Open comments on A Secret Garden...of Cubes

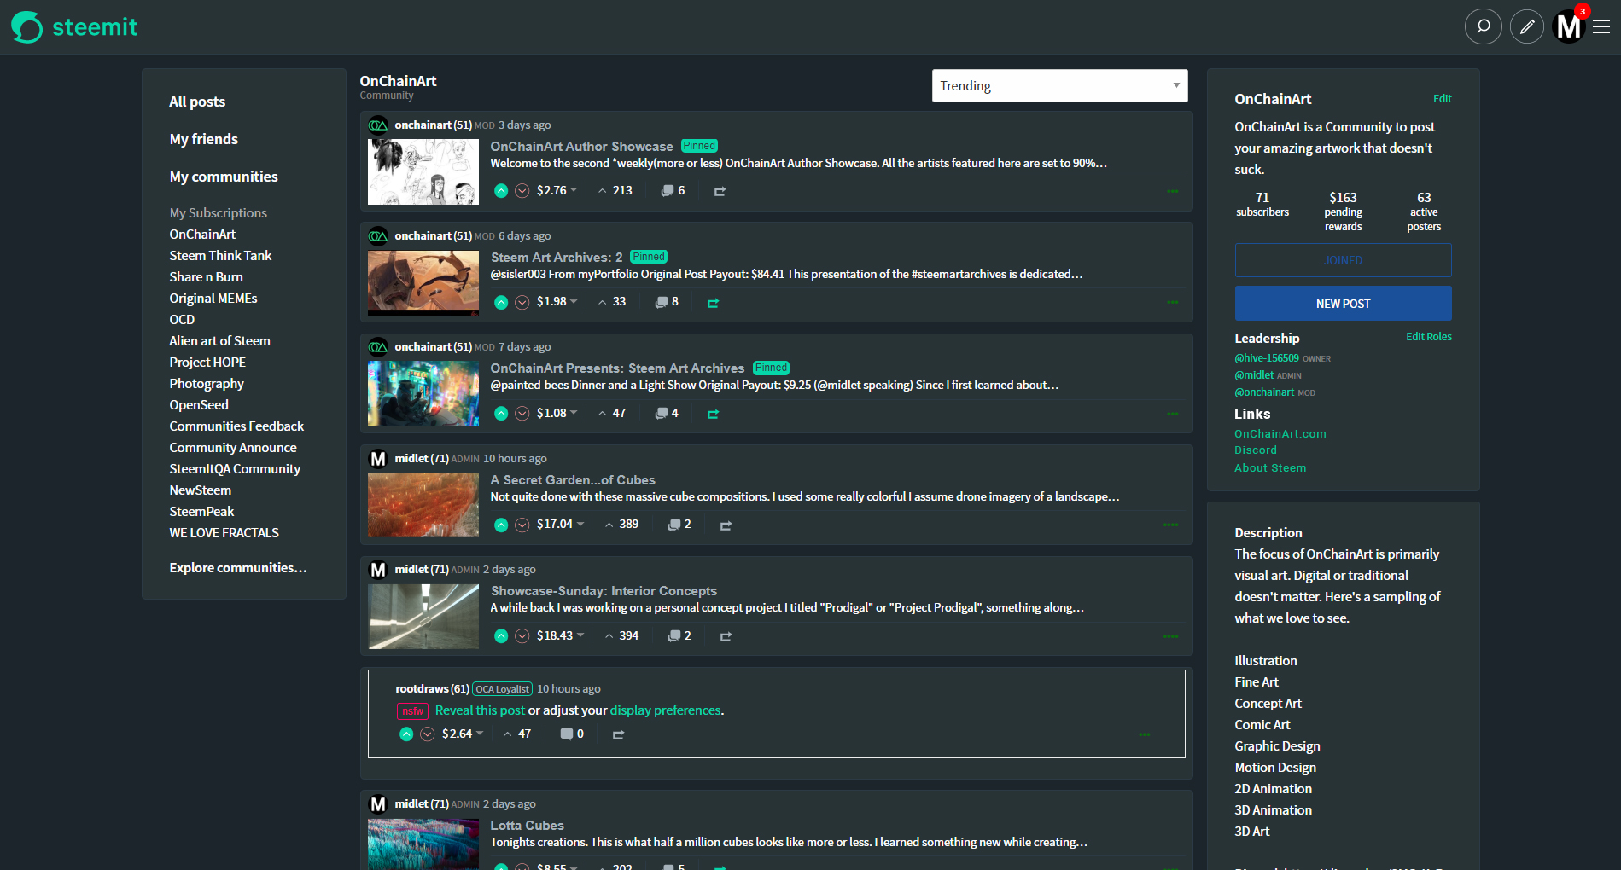click(679, 525)
